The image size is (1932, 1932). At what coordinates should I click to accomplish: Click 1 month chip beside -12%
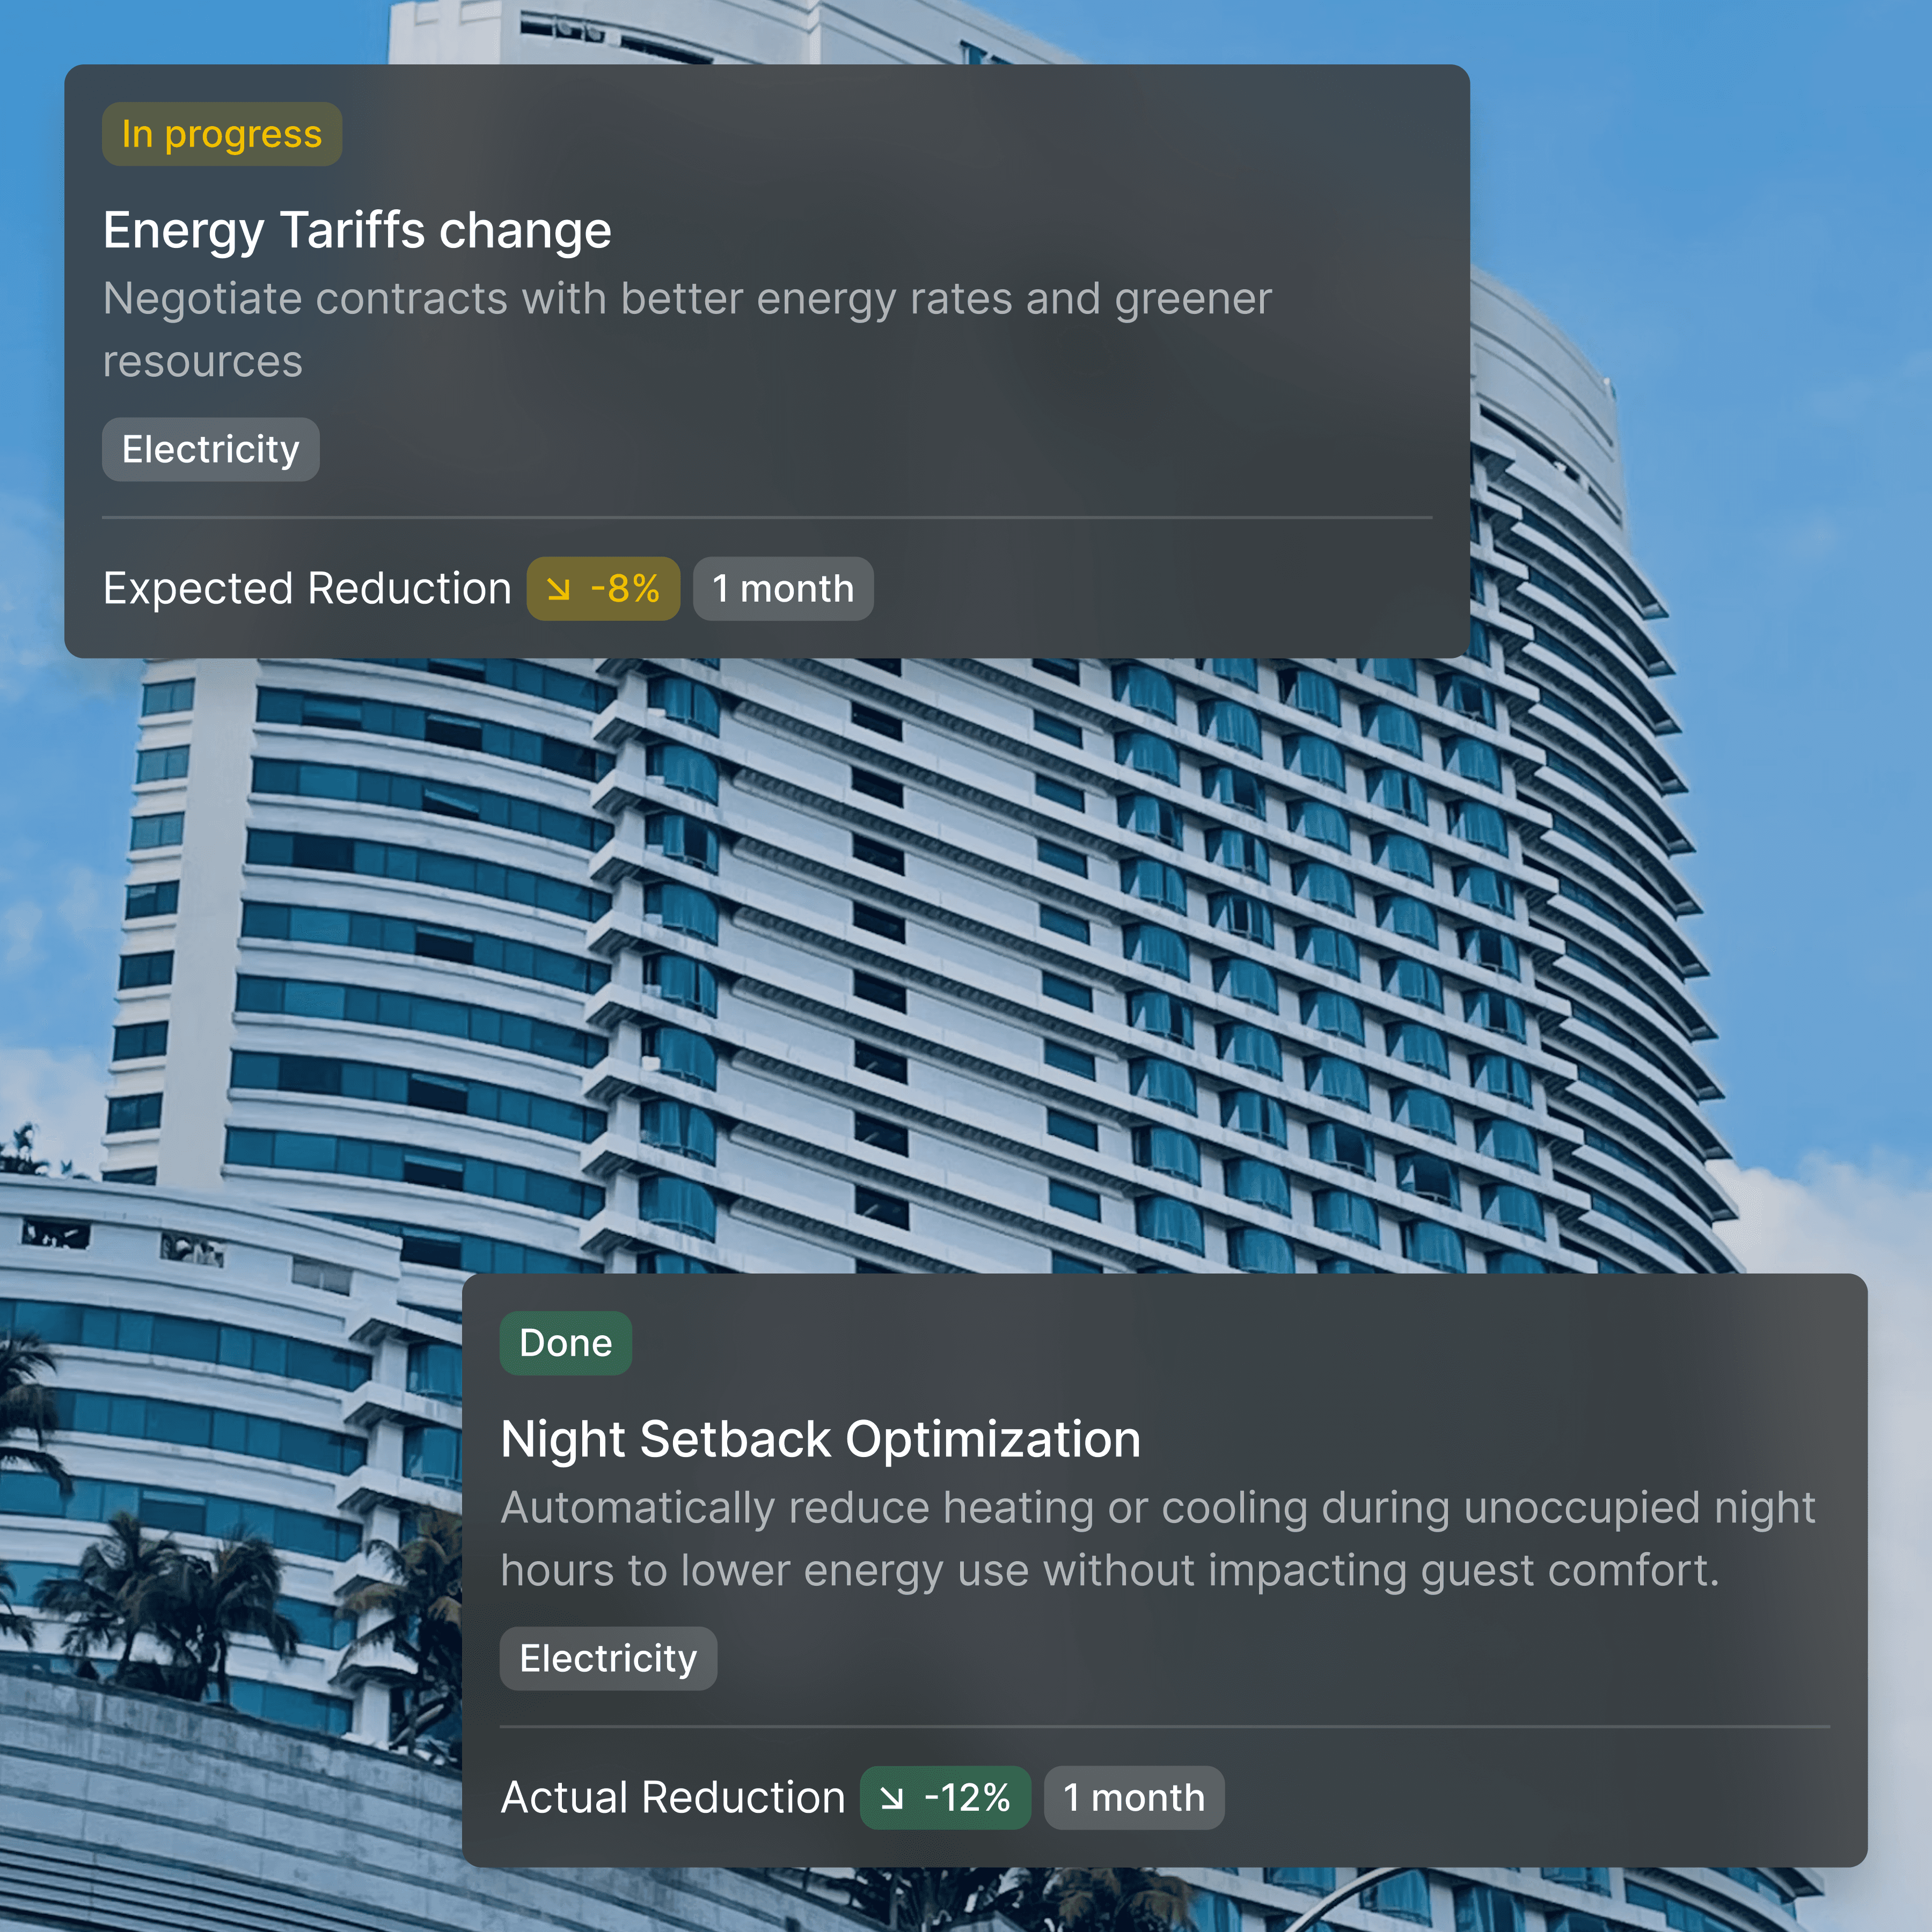click(x=1134, y=1798)
